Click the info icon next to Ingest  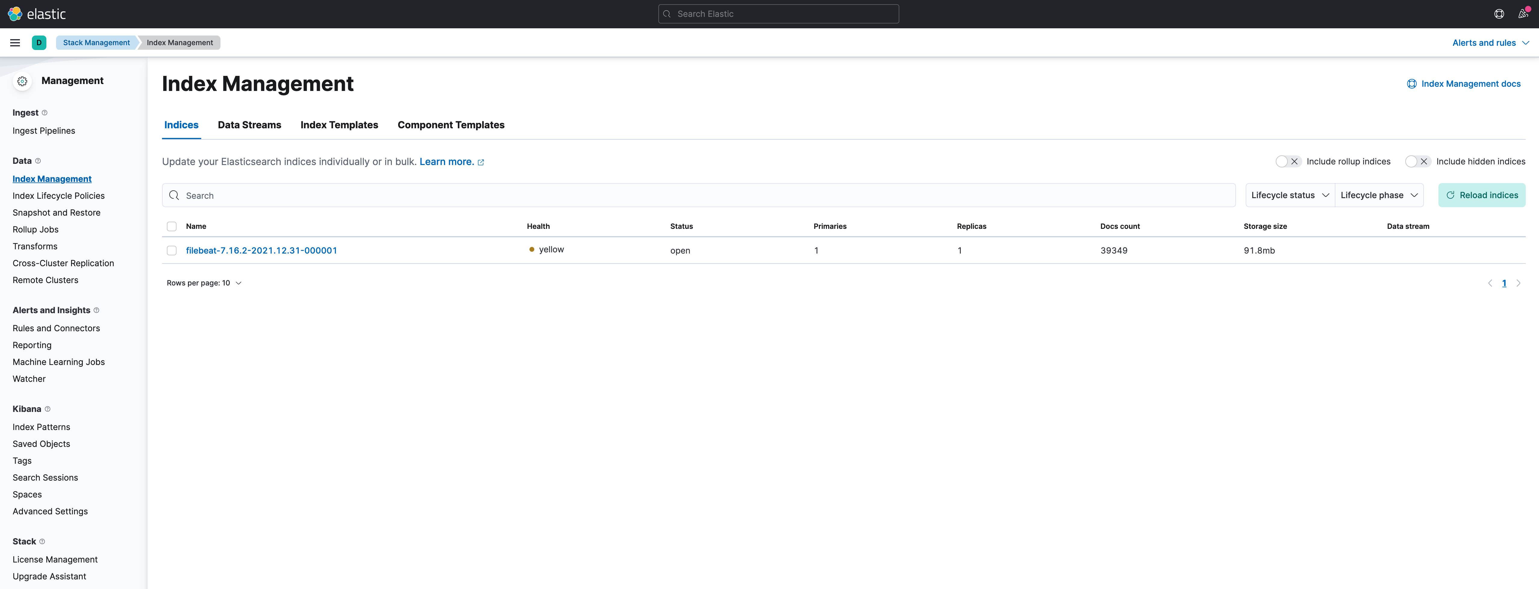coord(45,113)
